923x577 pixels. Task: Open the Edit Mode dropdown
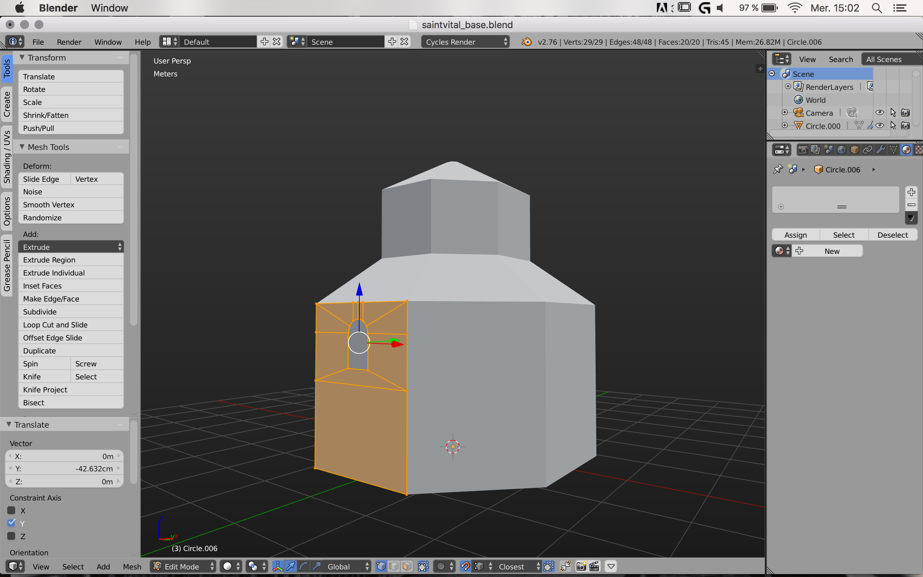pos(183,566)
